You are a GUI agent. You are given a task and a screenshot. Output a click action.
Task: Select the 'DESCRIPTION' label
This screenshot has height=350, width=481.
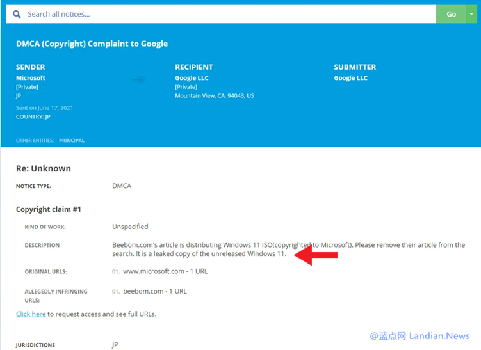[x=42, y=246]
